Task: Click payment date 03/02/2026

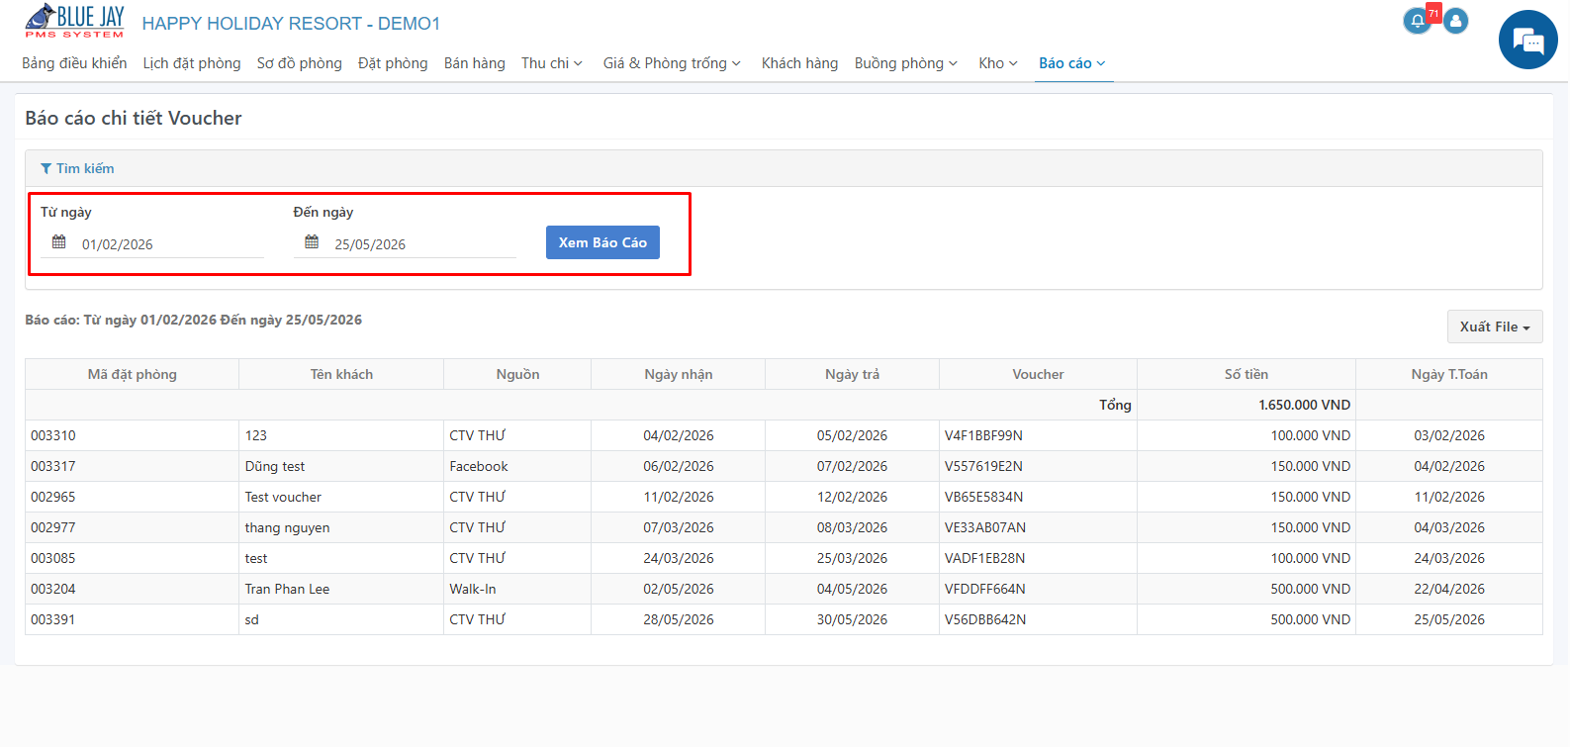Action: 1449,435
